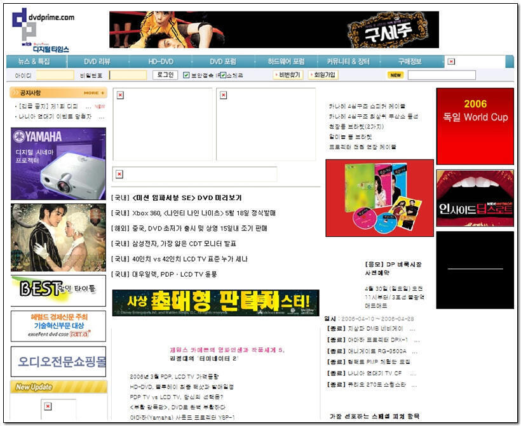Viewport: 521px width, 426px height.
Task: Click the wide broken image strip below
Action: click(194, 174)
